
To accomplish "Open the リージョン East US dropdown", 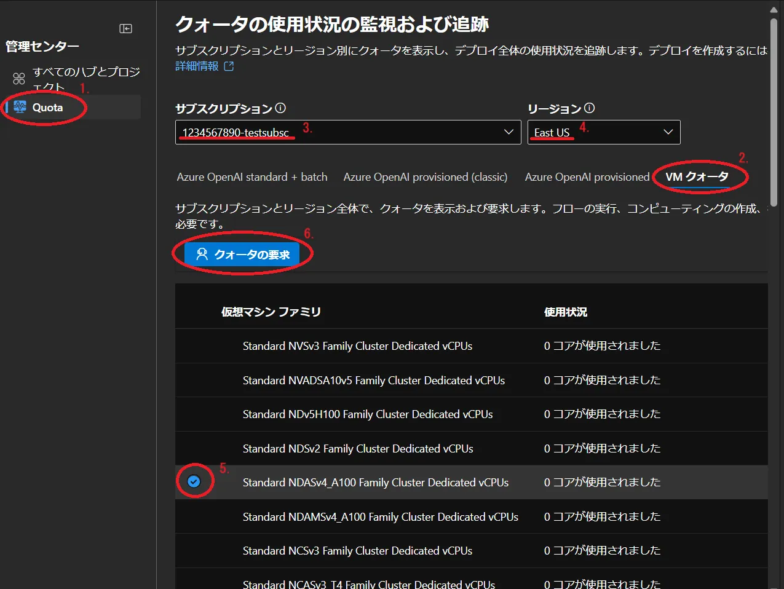I will pos(603,132).
